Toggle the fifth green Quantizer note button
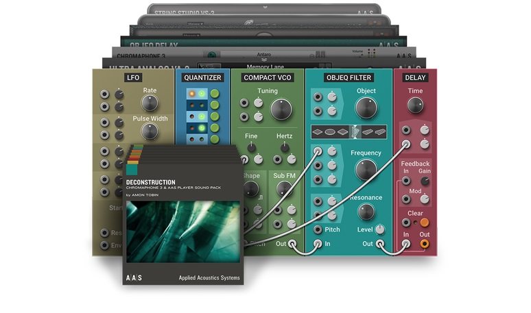The height and width of the screenshot is (313, 531). point(214,139)
